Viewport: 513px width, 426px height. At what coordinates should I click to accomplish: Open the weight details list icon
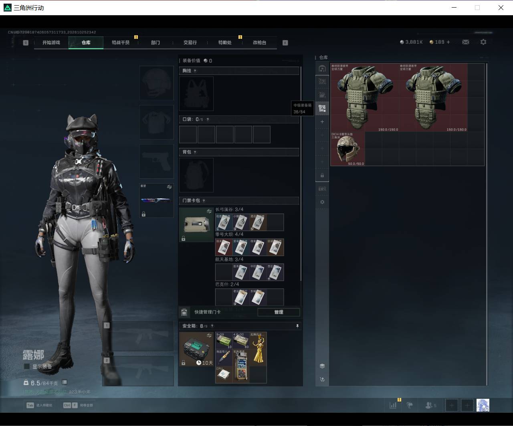tap(65, 382)
